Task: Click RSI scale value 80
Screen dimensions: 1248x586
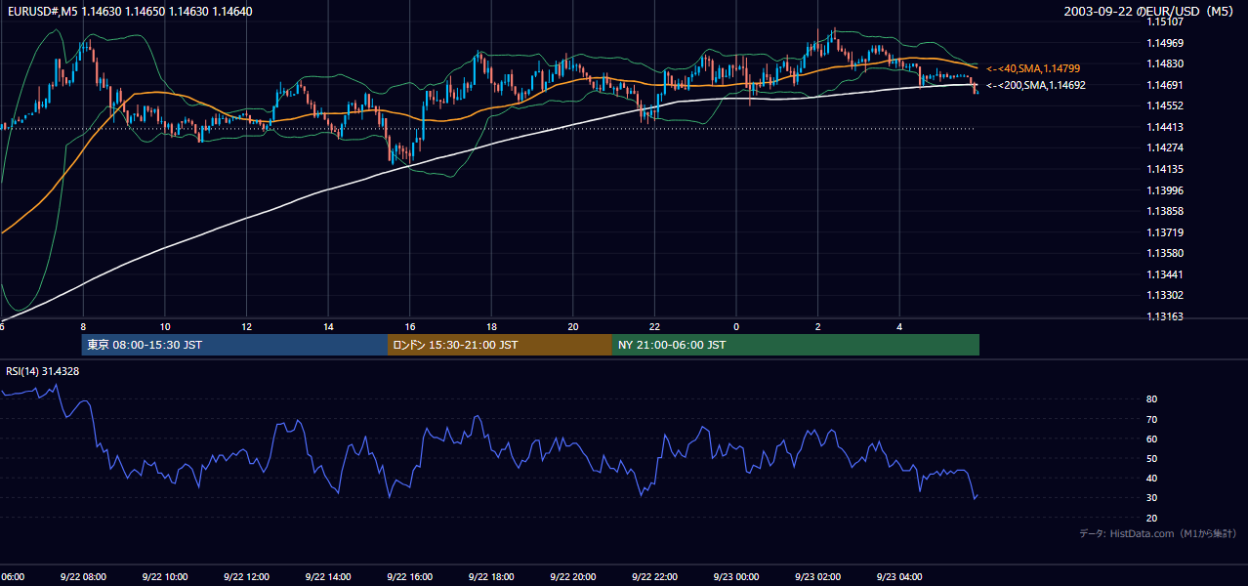Action: [x=1152, y=399]
